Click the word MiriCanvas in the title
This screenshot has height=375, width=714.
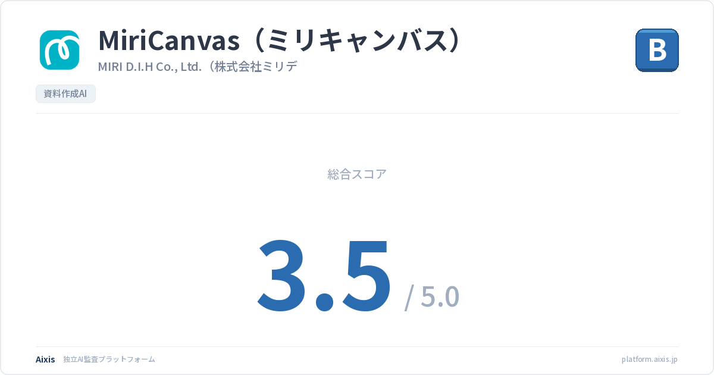pyautogui.click(x=168, y=40)
